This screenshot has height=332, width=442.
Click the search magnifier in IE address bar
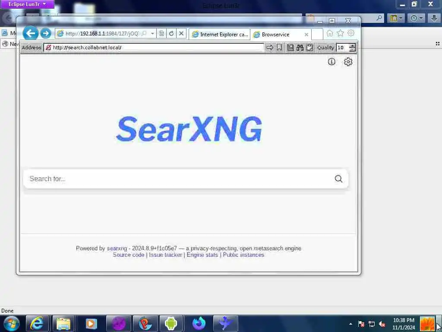click(x=144, y=34)
